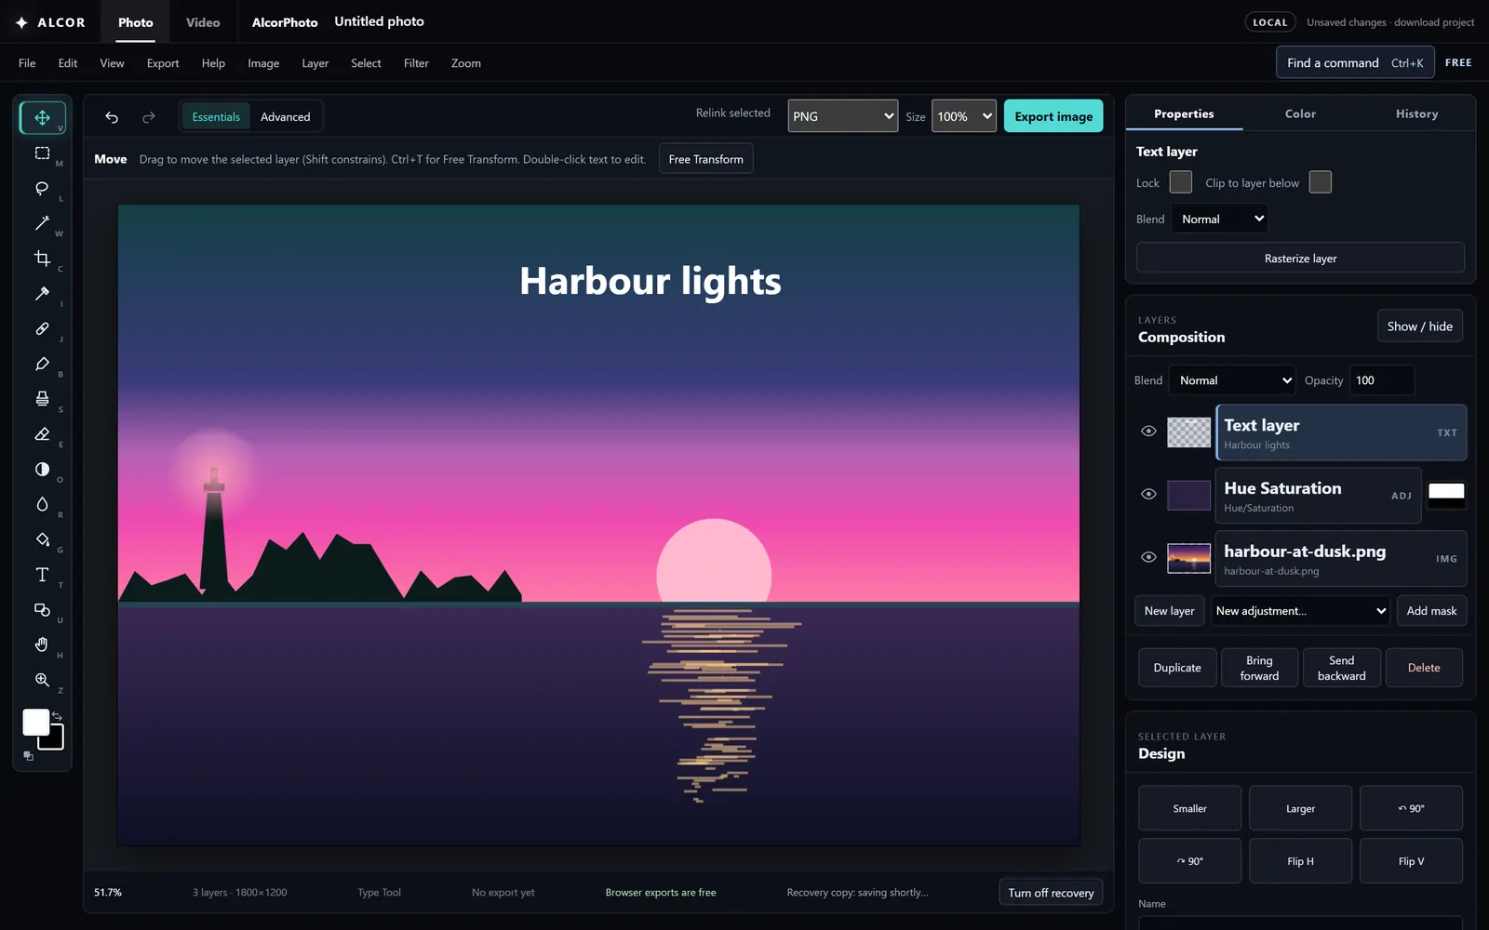Select the Paint Bucket fill tool
The image size is (1489, 930).
(43, 539)
